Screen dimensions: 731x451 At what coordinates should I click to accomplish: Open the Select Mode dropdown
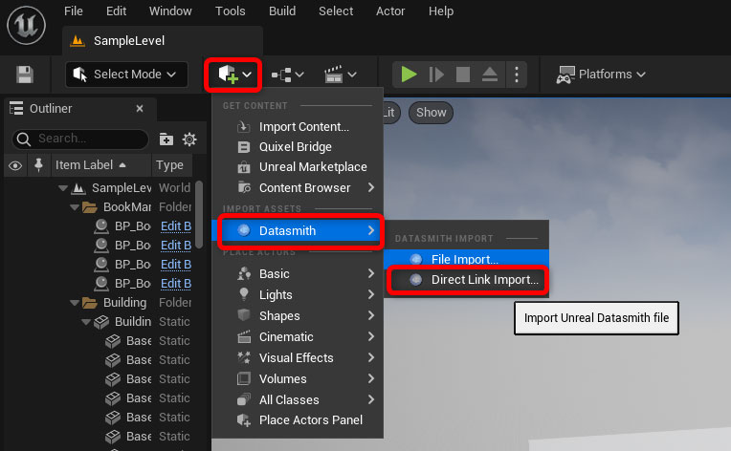127,75
